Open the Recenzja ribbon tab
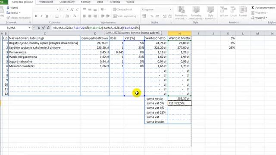 tap(115, 2)
